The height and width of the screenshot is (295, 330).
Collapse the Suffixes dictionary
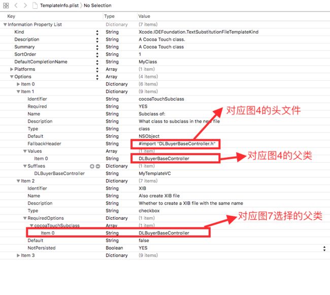(x=25, y=166)
